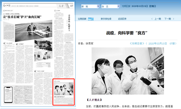Go to previous issue 上一期
The height and width of the screenshot is (109, 181).
(x=158, y=19)
